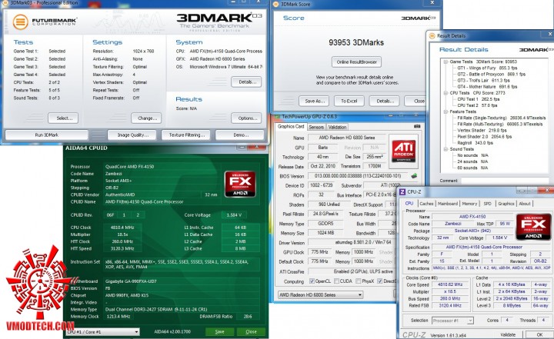Screen dimensions: 554x339
Task: Click Save in AIDA64 CPUID
Action: tap(220, 331)
